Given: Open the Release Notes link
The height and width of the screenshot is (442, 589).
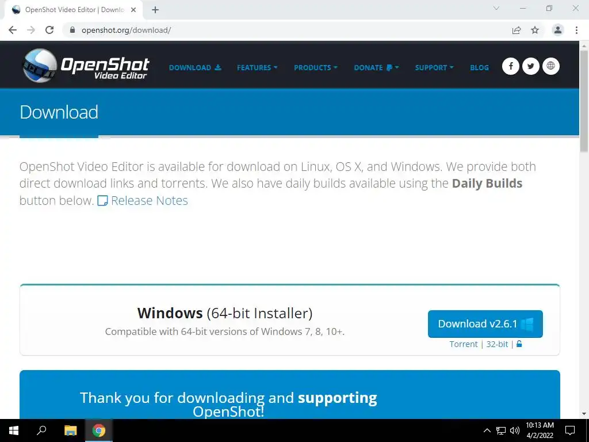Looking at the screenshot, I should (143, 200).
